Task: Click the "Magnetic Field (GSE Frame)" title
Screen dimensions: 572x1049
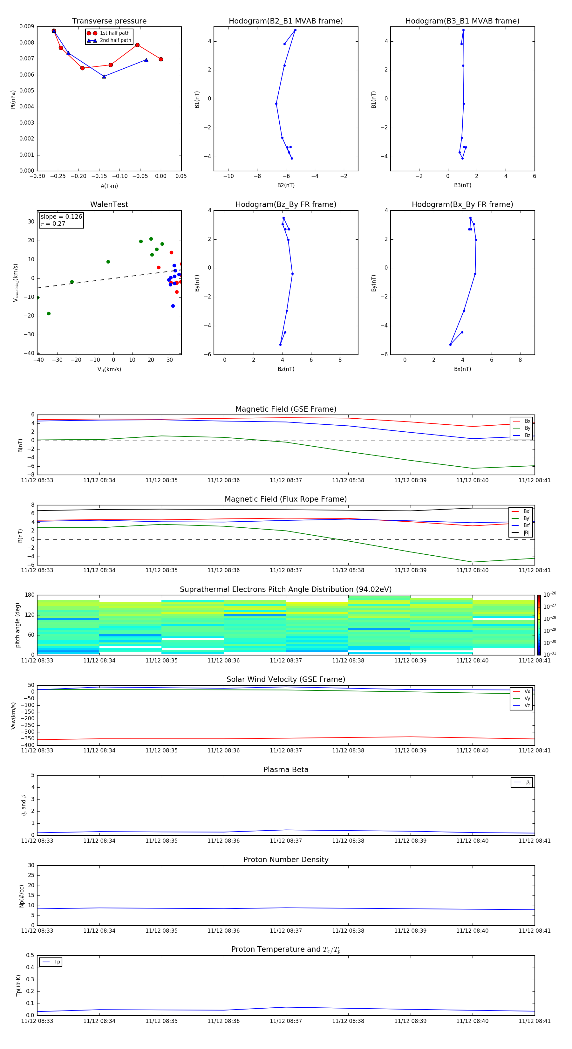Action: point(286,409)
